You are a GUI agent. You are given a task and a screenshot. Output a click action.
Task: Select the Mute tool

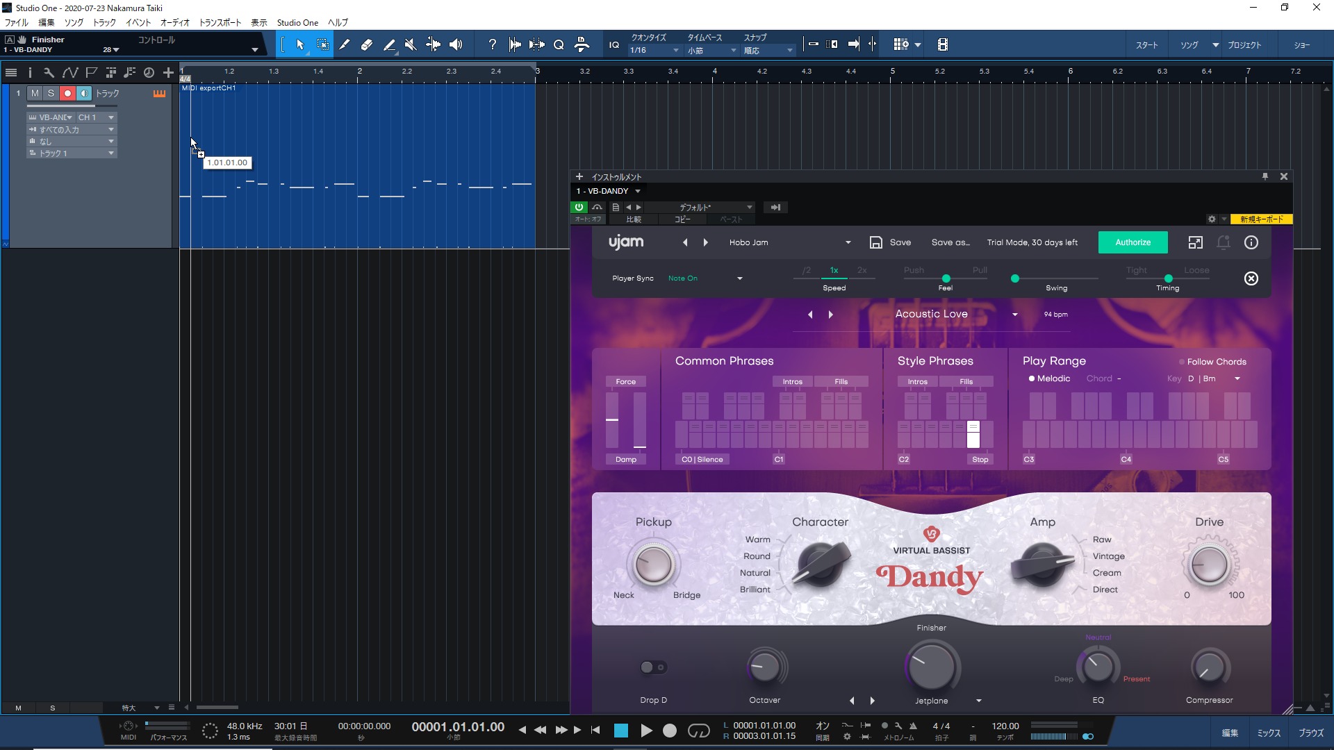click(411, 44)
